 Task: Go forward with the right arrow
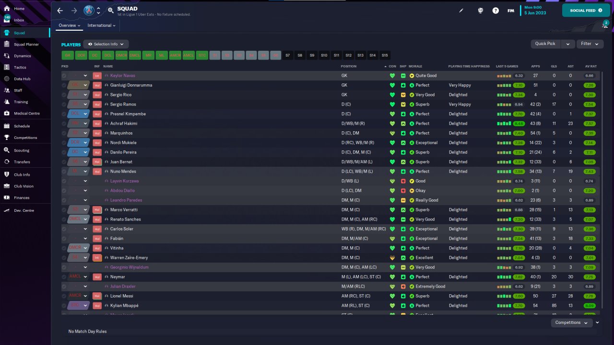coord(74,11)
